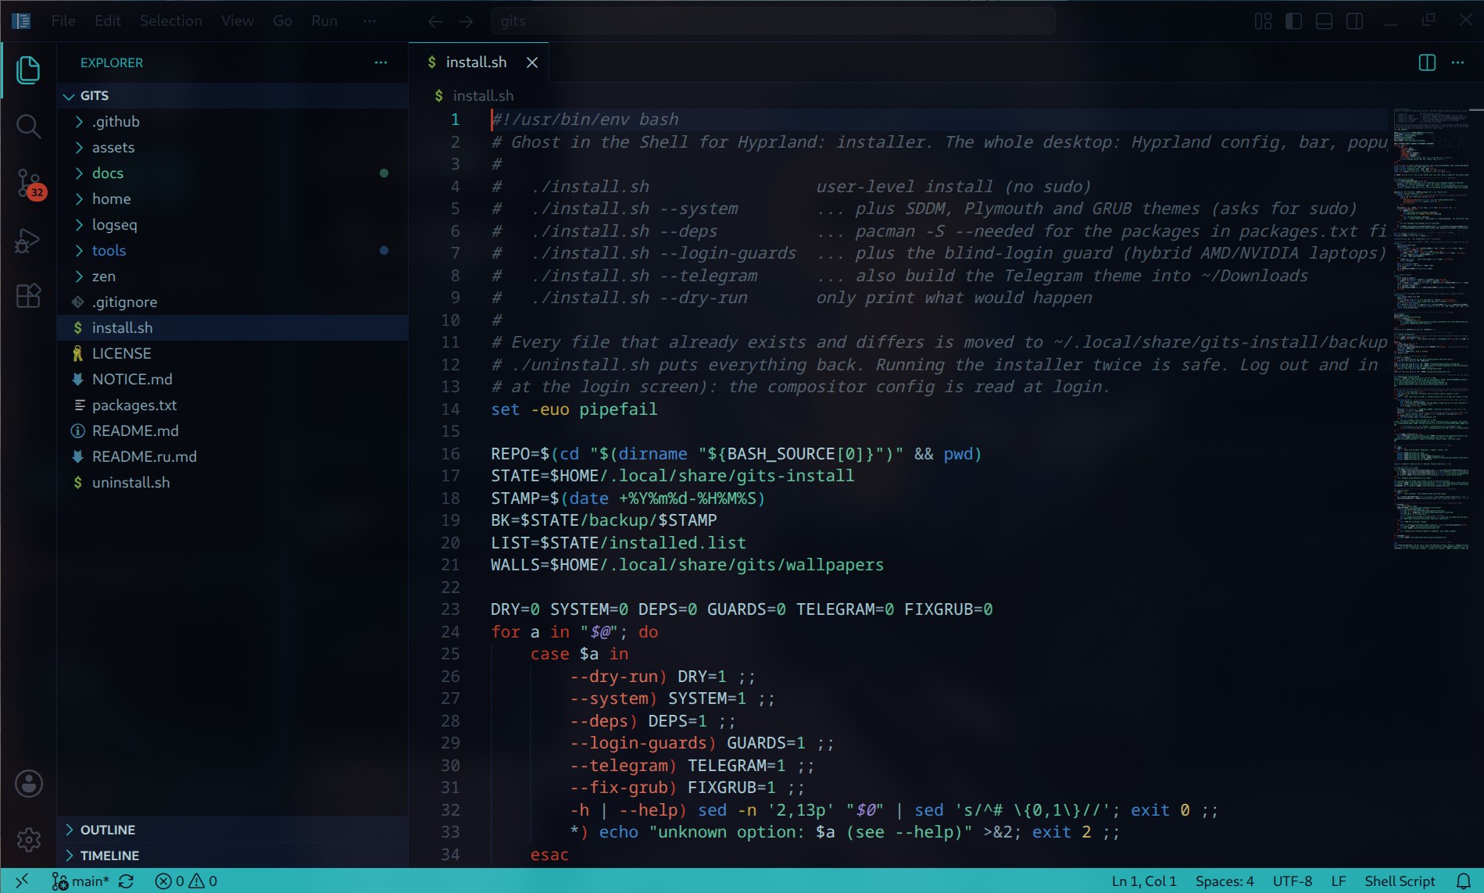Click the gits command center search box
This screenshot has width=1484, height=893.
(x=773, y=21)
